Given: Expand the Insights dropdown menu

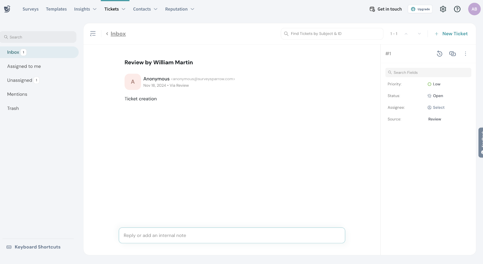Looking at the screenshot, I should coord(85,9).
